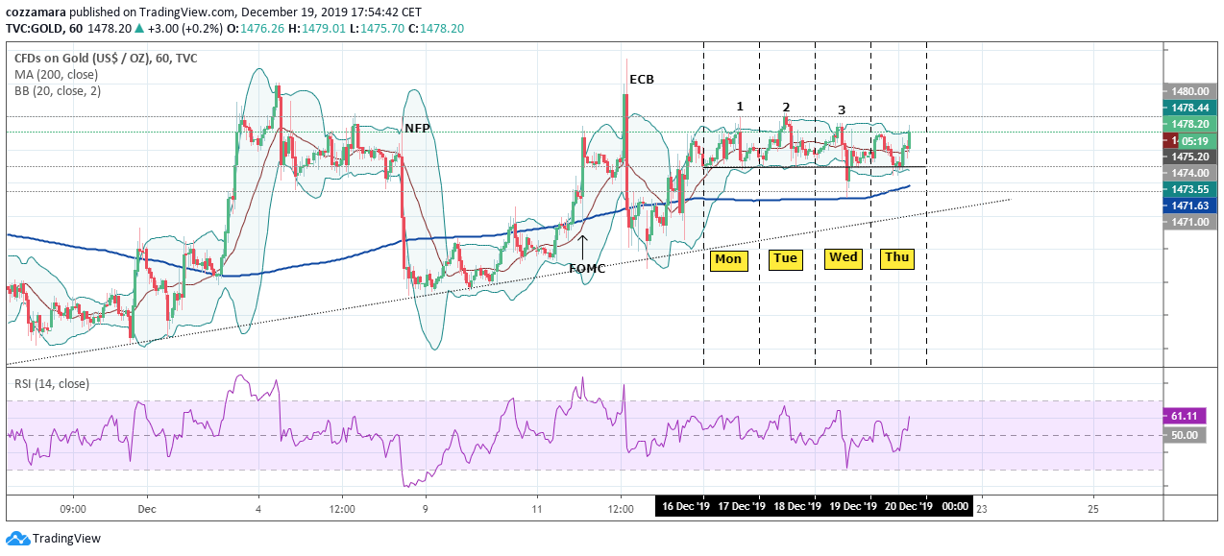
Task: Click the 1478.20 current price label
Action: point(1189,124)
